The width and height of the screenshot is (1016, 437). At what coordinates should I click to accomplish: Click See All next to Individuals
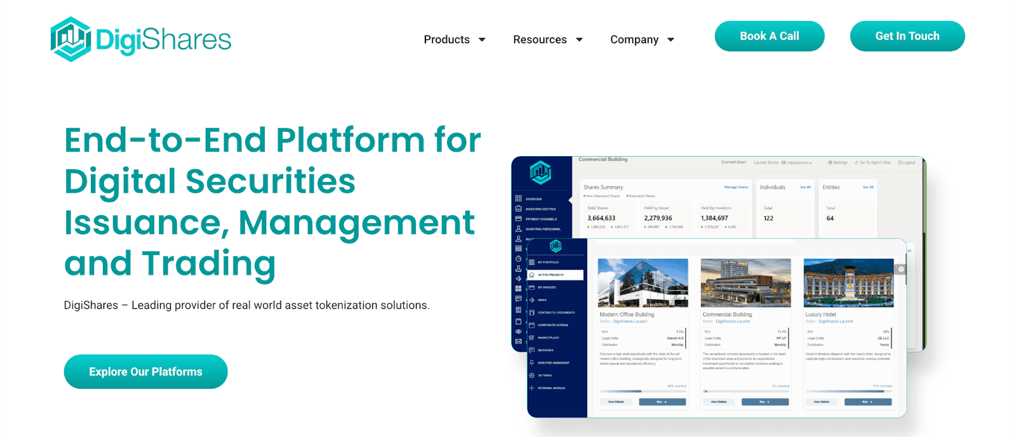(x=805, y=187)
